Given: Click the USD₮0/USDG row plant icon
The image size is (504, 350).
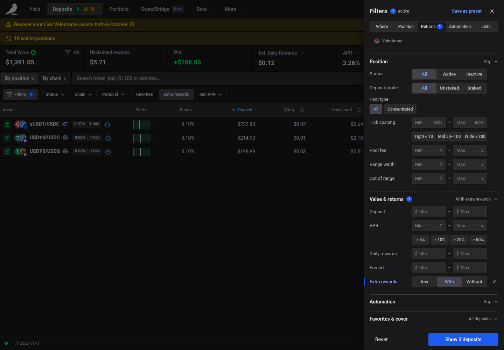Looking at the screenshot, I should (x=7, y=152).
